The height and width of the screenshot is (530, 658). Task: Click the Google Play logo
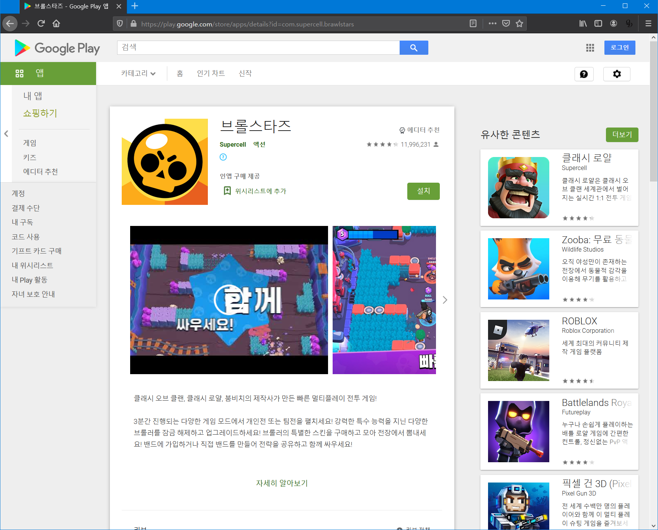click(x=57, y=48)
